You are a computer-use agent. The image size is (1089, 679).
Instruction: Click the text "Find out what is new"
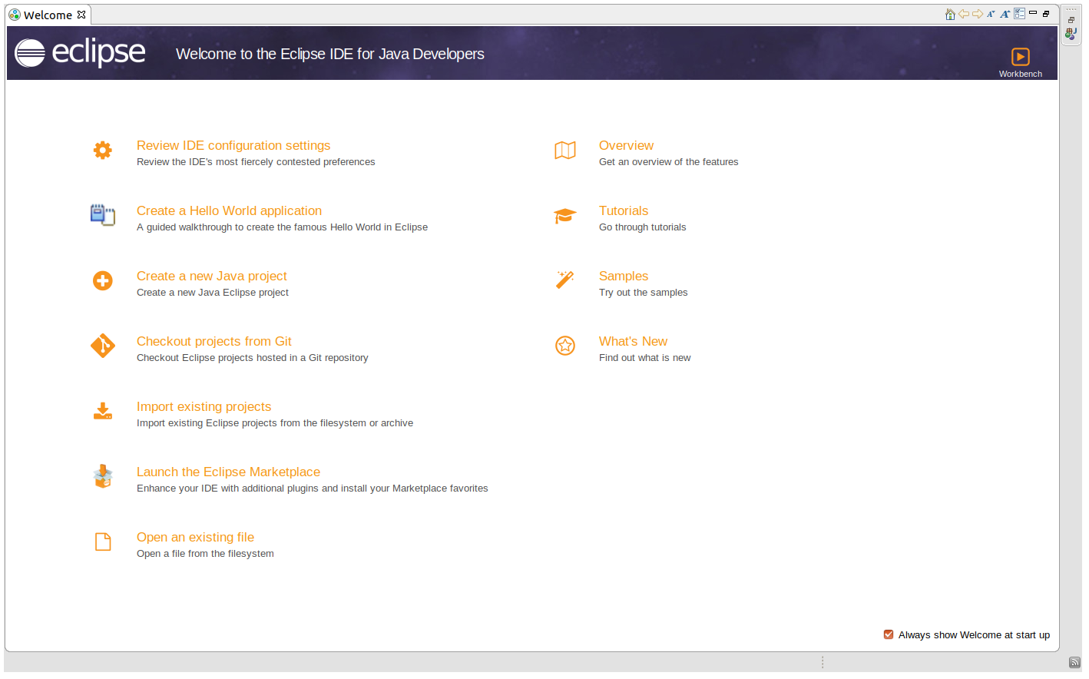[644, 358]
